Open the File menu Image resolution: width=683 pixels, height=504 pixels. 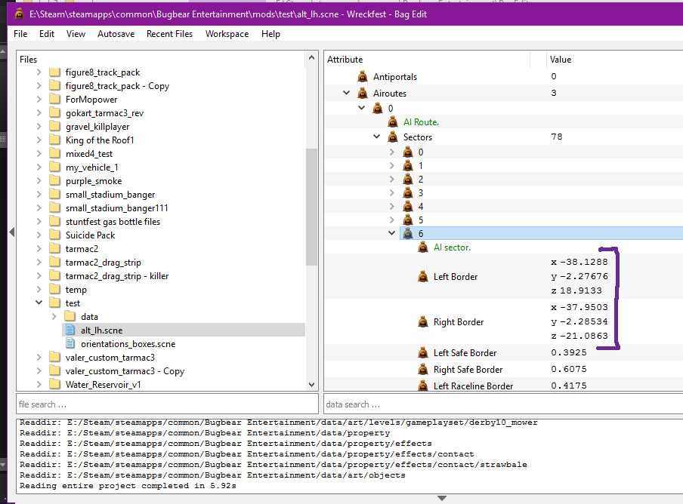pyautogui.click(x=20, y=34)
